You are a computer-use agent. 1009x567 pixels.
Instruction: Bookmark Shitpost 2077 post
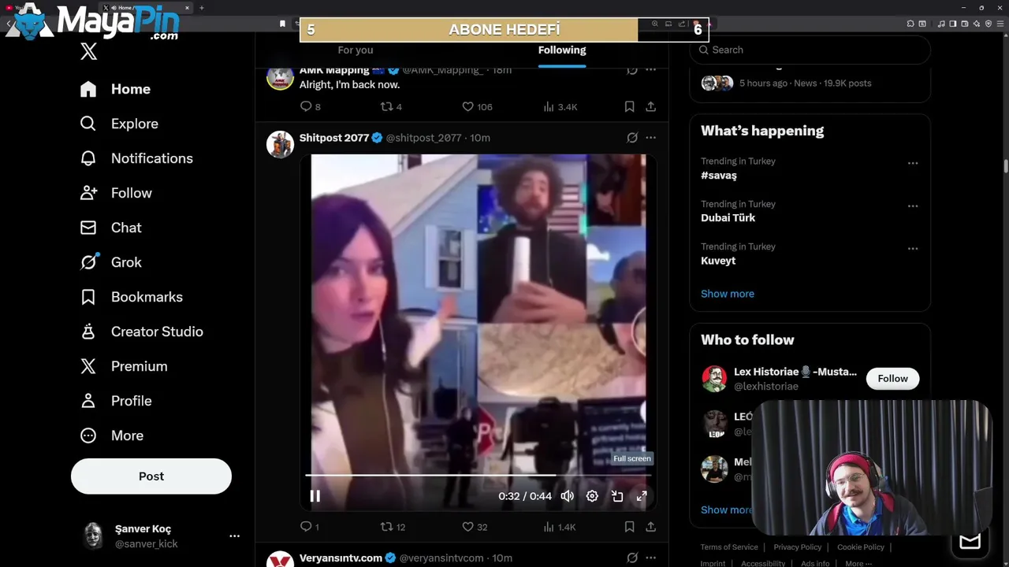click(x=629, y=527)
